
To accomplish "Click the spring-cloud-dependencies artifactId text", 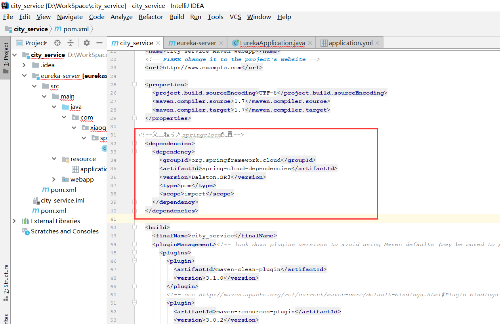I will point(247,169).
